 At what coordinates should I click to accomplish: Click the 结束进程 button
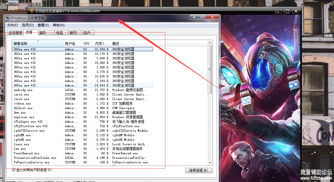click(198, 170)
